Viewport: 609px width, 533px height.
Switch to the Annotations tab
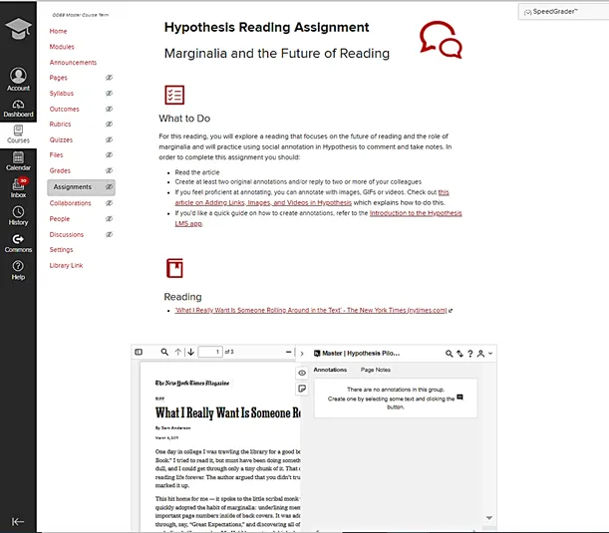330,370
